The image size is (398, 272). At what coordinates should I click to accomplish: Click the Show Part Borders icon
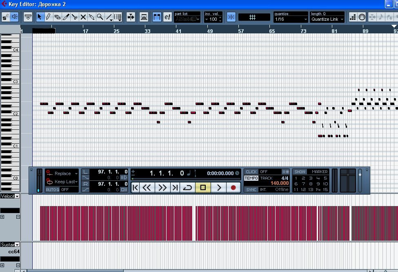click(157, 17)
